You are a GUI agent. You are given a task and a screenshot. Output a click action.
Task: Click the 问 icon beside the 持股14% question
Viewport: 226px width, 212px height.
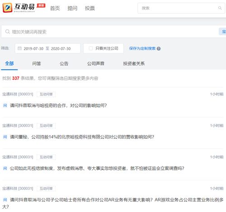point(5,137)
